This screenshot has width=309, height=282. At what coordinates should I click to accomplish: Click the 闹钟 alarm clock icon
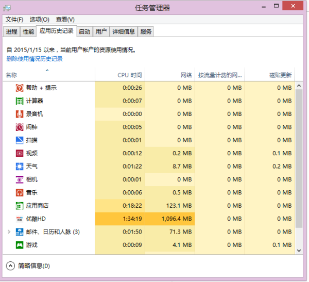pyautogui.click(x=20, y=127)
